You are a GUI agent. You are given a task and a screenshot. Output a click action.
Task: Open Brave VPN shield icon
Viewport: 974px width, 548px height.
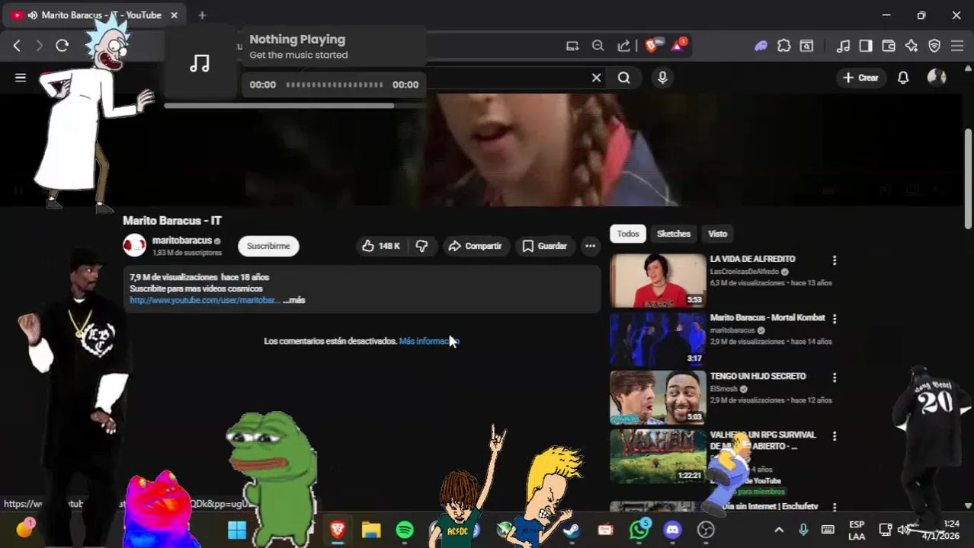click(x=934, y=46)
